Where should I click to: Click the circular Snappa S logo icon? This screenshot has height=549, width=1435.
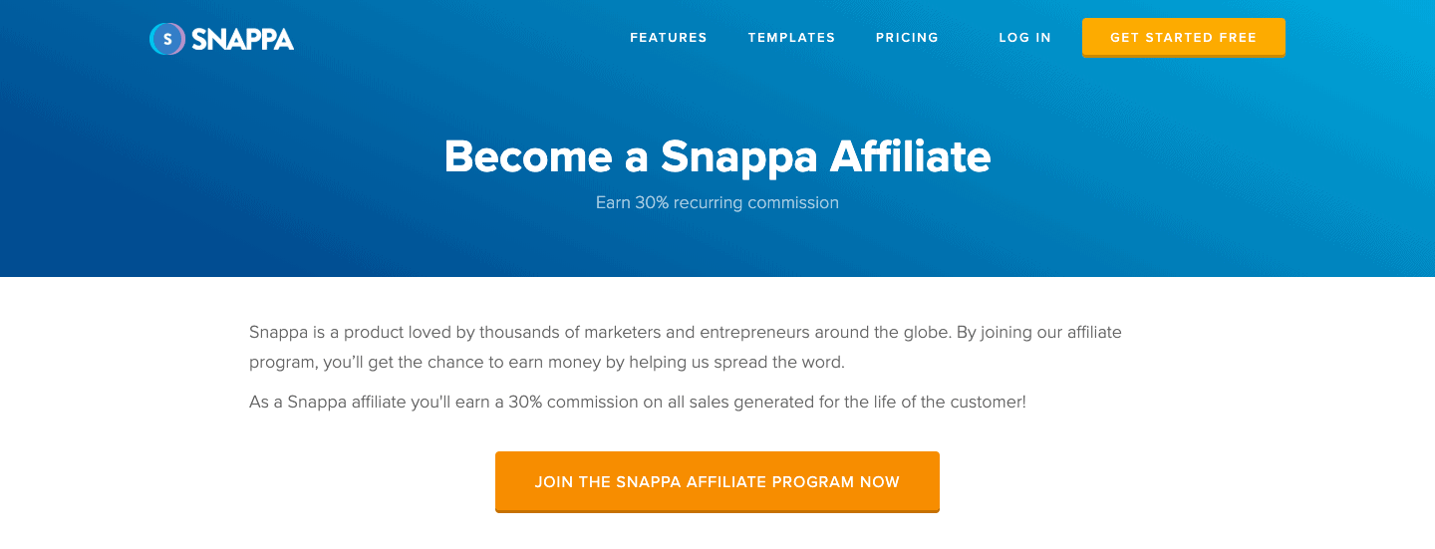(167, 39)
